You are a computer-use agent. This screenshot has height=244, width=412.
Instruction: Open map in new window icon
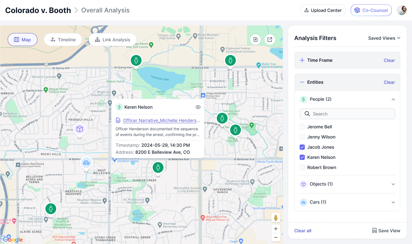coord(269,40)
